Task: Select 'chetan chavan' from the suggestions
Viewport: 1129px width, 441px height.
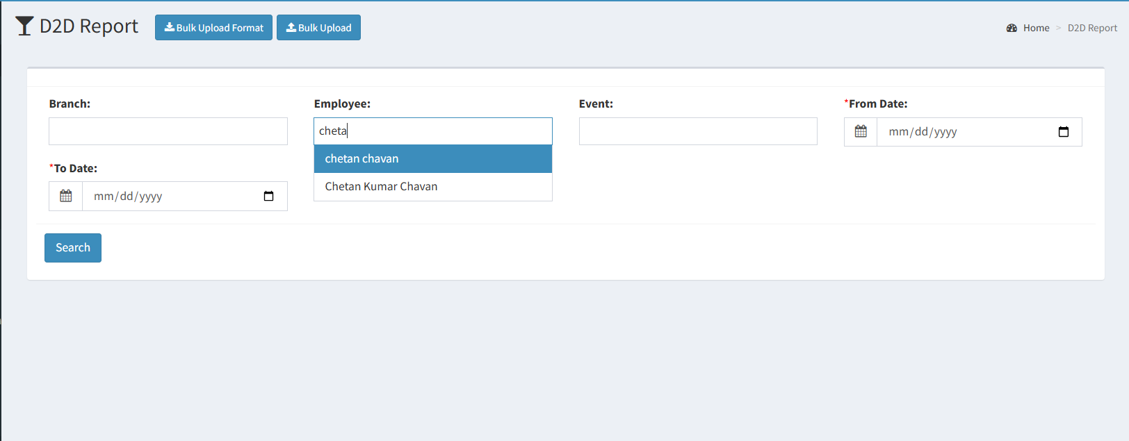Action: (x=433, y=159)
